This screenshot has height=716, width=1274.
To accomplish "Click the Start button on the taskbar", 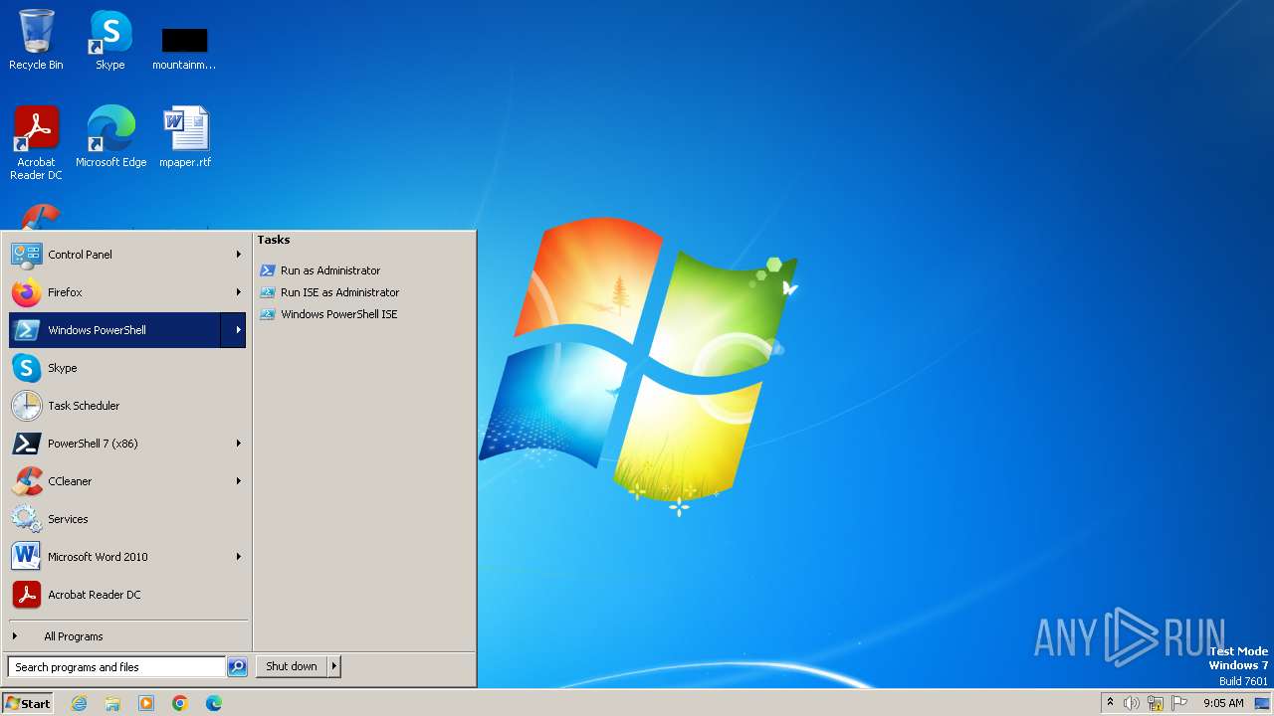I will [x=28, y=703].
